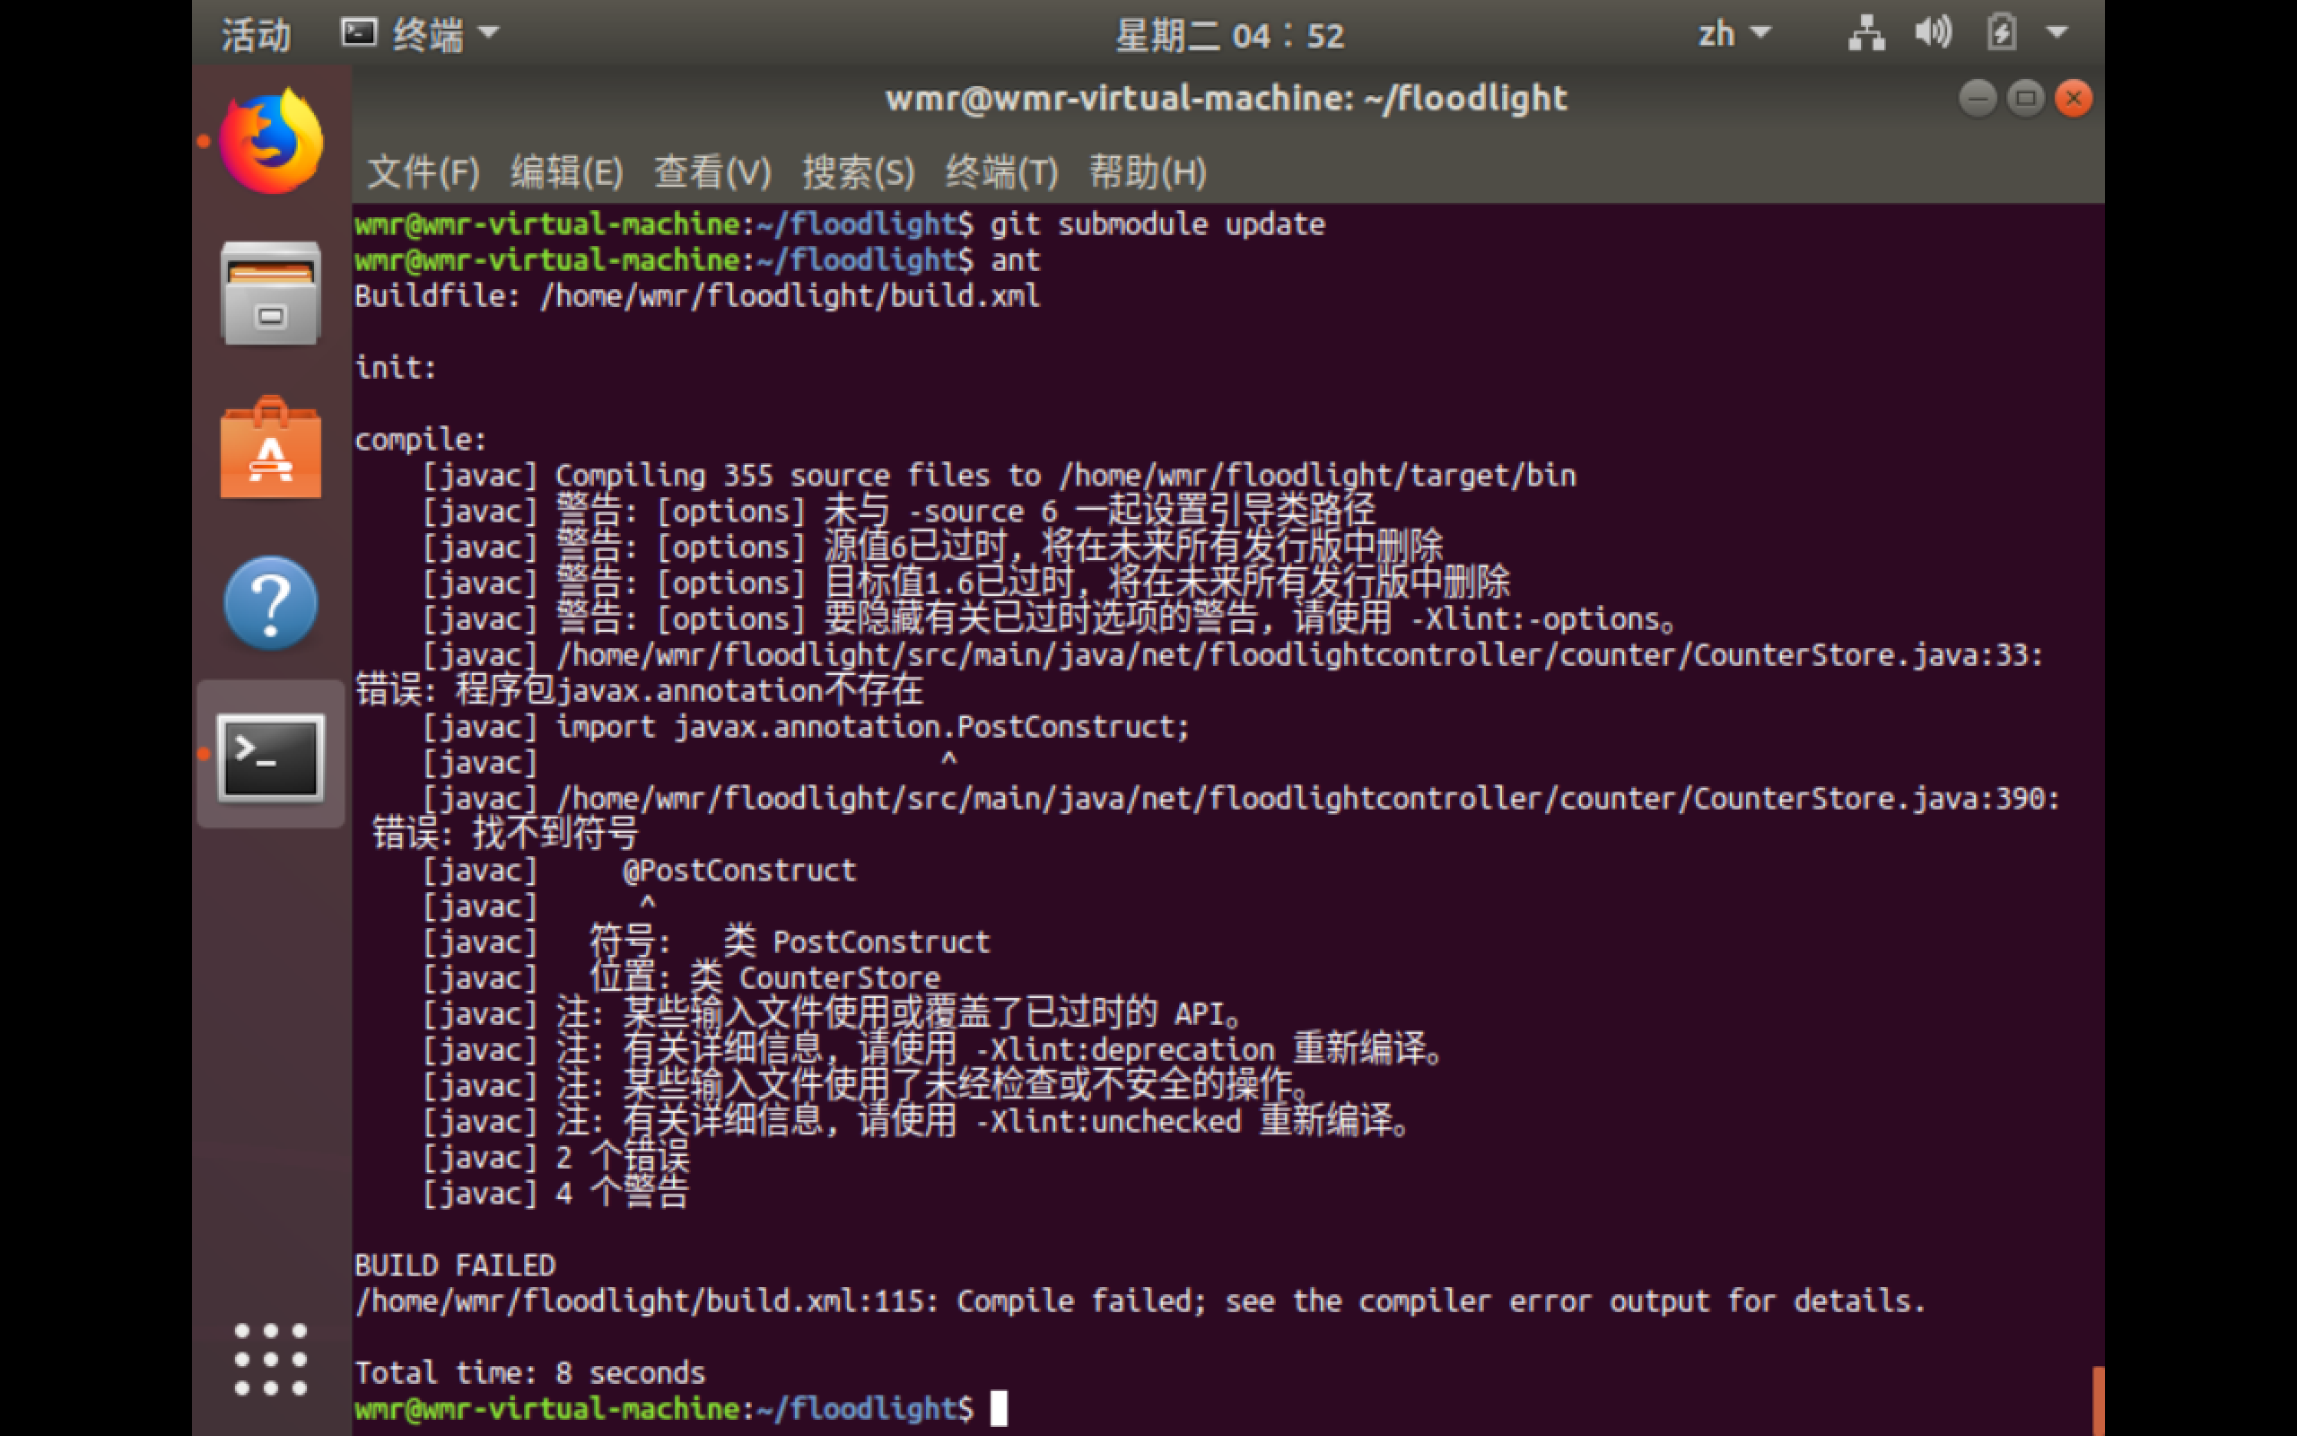Click the 'git submodule update' command text

pyautogui.click(x=1157, y=224)
